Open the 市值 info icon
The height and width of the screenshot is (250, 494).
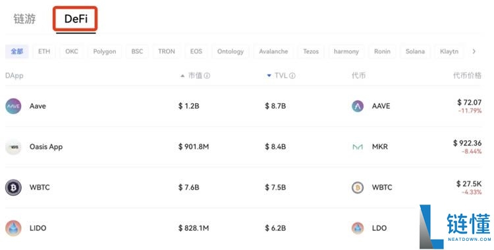pos(207,76)
